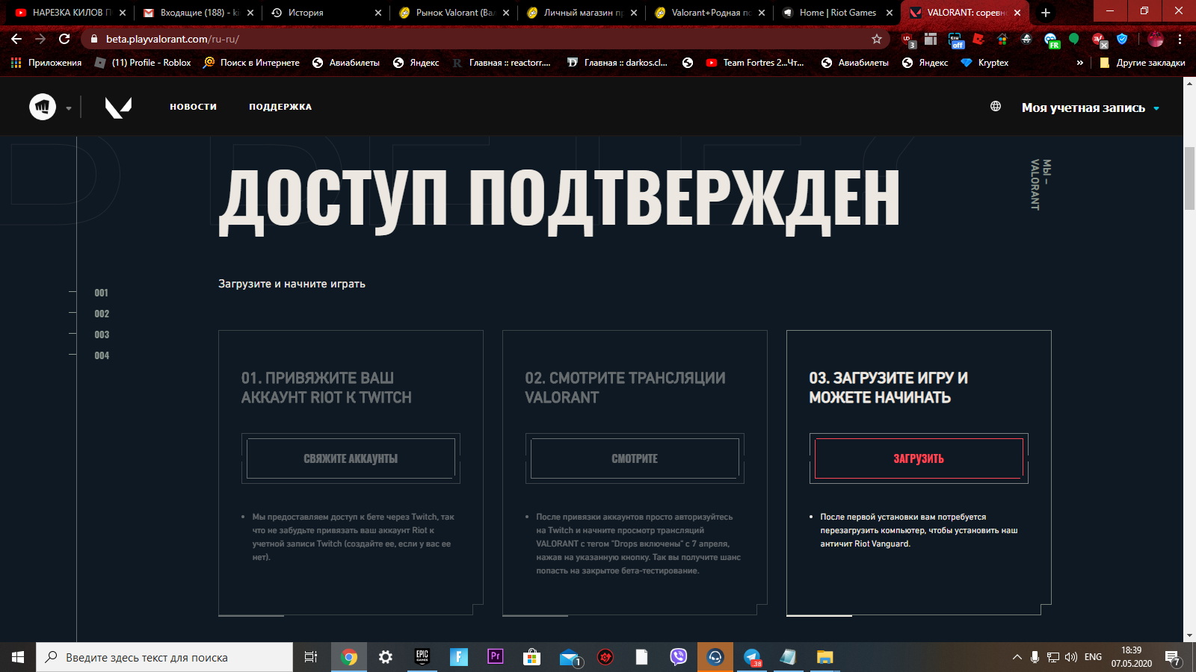Open File Explorer from the taskbar
This screenshot has width=1196, height=672.
(825, 657)
